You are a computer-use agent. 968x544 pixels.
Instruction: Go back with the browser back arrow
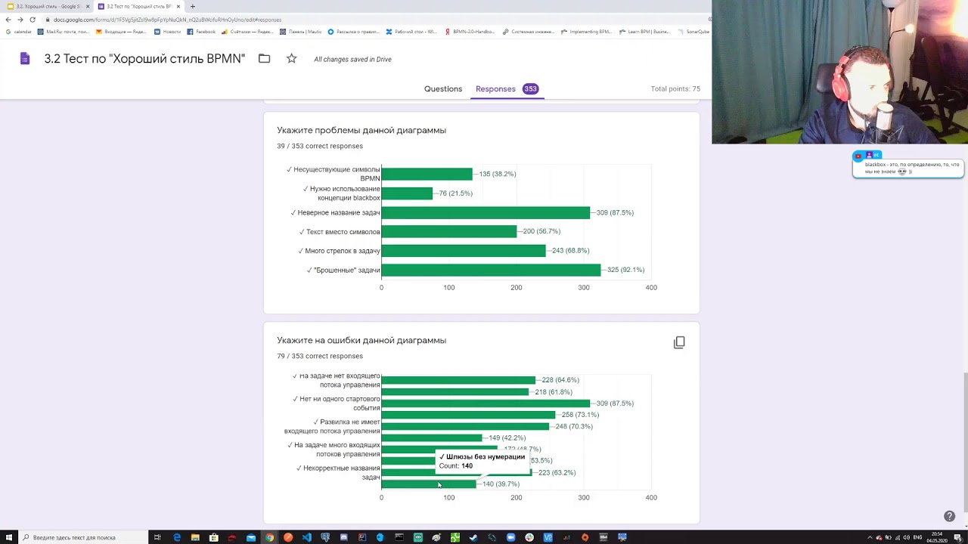pos(8,20)
